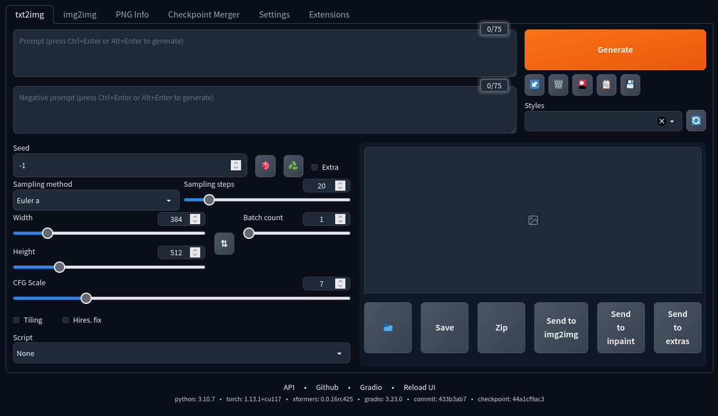Open the Github footer link

click(327, 388)
